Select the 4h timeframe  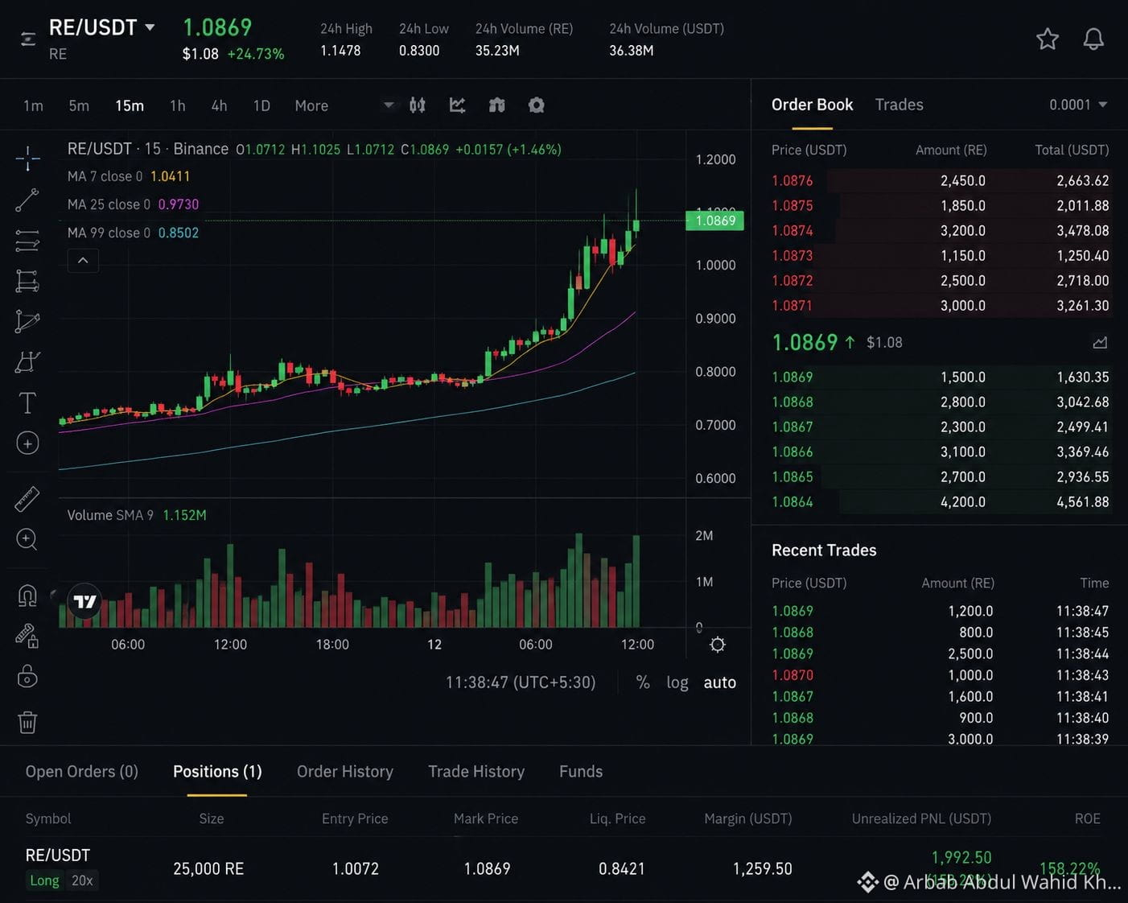click(x=219, y=105)
